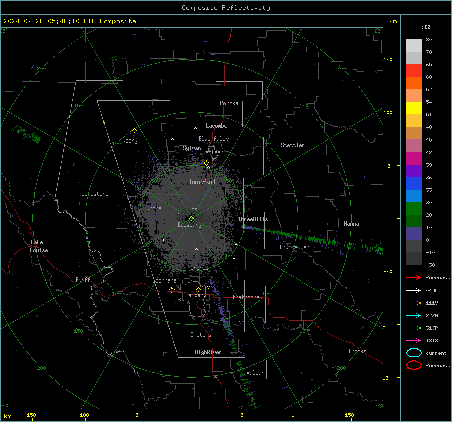Screen dimensions: 452x422
Task: Pick the yellow 51-54 dBZ swatch
Action: (x=414, y=108)
